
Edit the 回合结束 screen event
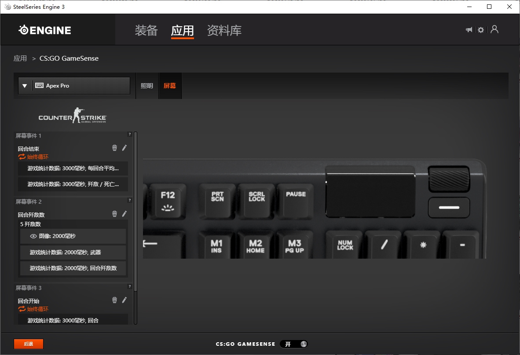[125, 148]
